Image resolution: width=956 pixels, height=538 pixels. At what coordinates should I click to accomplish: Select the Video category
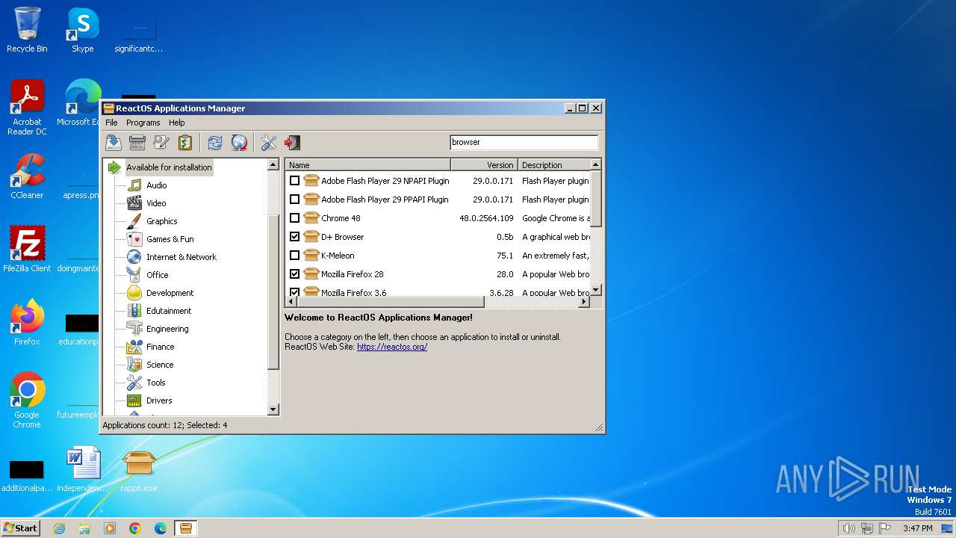pyautogui.click(x=156, y=203)
